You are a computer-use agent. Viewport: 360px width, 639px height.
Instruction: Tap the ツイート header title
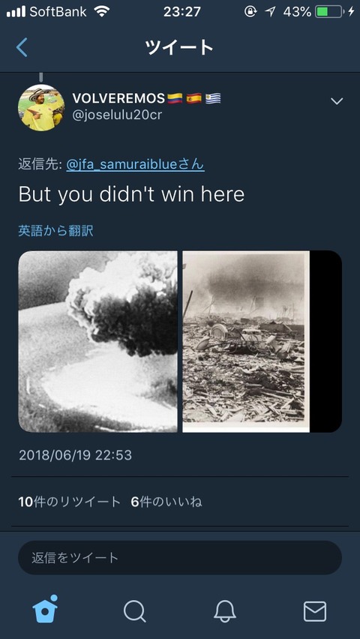(179, 48)
